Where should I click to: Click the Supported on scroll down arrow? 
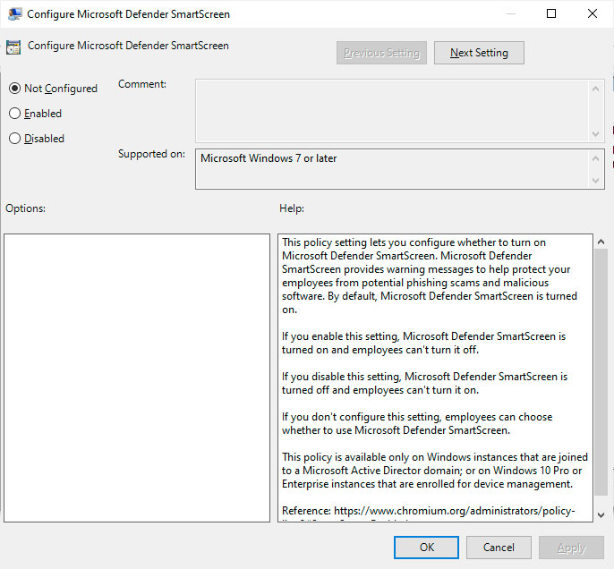click(x=595, y=181)
